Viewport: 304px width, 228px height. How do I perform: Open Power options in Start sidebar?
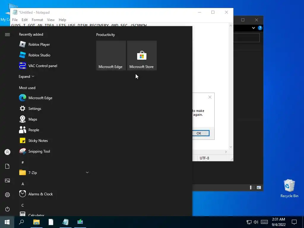[7, 209]
